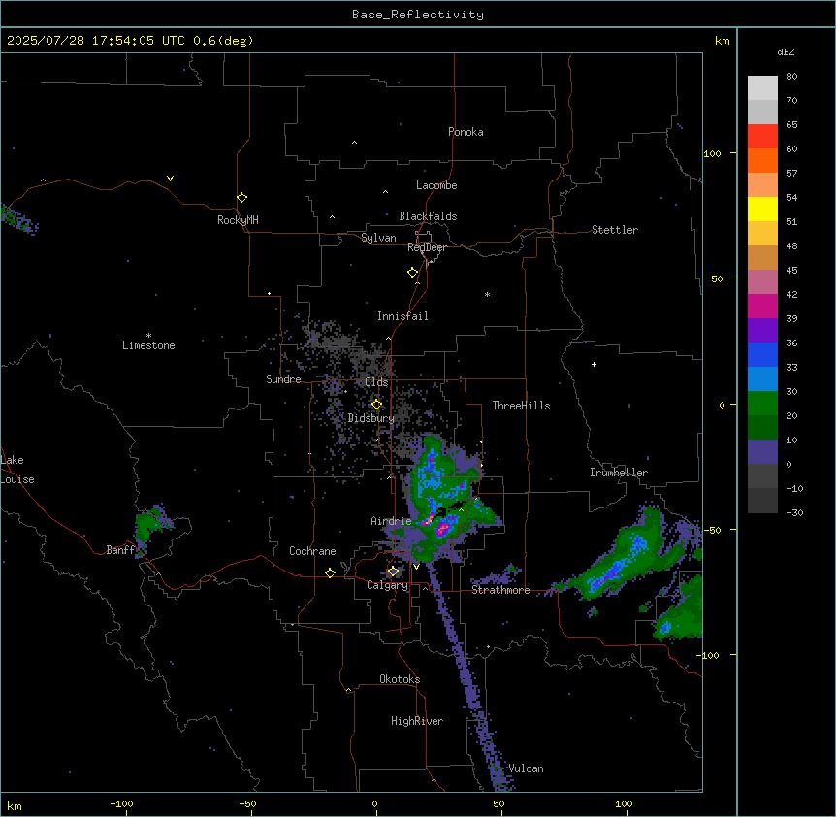
Task: Click the km unit label at top right
Action: (723, 41)
